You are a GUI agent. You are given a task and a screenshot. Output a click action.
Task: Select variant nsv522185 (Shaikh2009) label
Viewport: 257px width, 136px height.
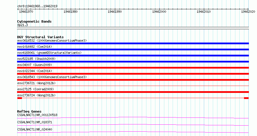(x=36, y=59)
